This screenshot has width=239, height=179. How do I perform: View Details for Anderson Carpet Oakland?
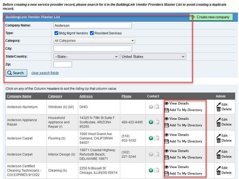[177, 135]
